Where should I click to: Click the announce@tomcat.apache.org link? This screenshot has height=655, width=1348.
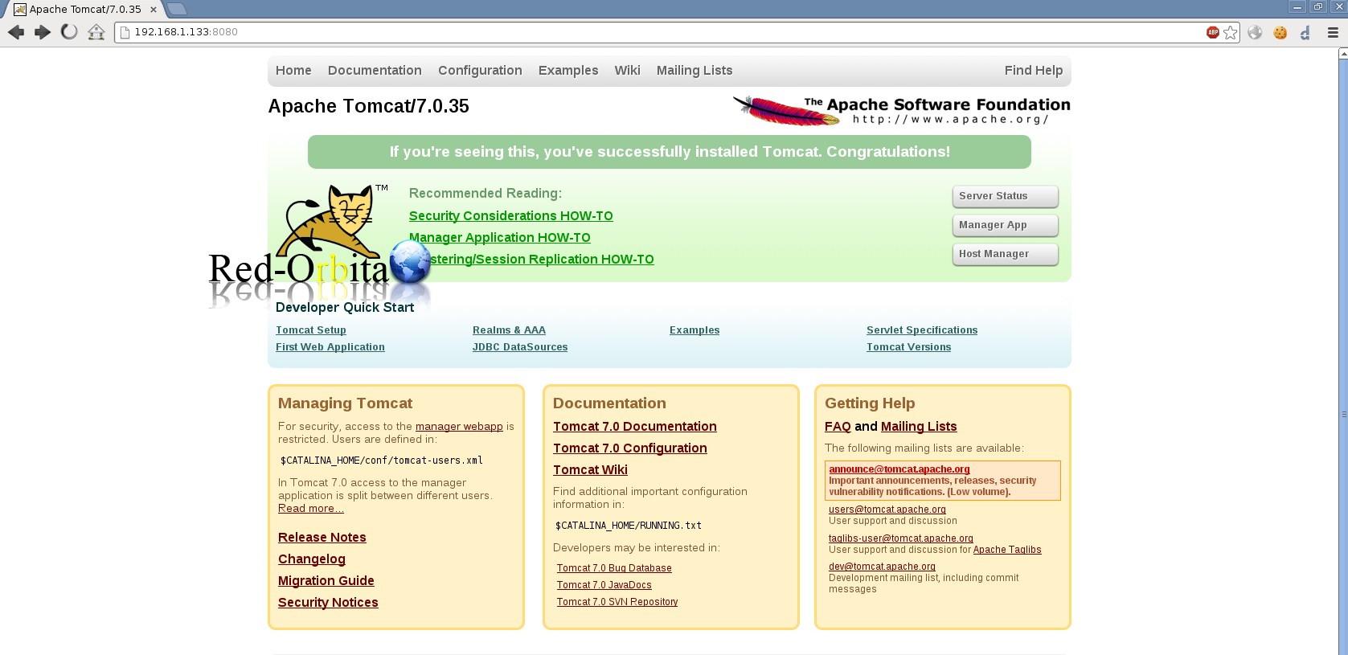(899, 469)
